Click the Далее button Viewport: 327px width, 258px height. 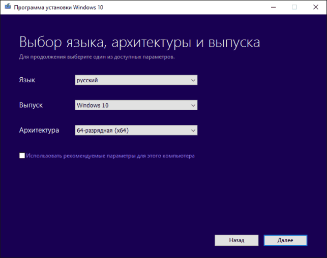[285, 240]
